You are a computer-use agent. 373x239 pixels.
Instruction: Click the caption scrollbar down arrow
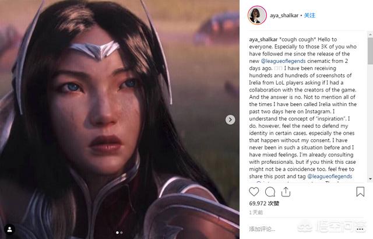[371, 178]
